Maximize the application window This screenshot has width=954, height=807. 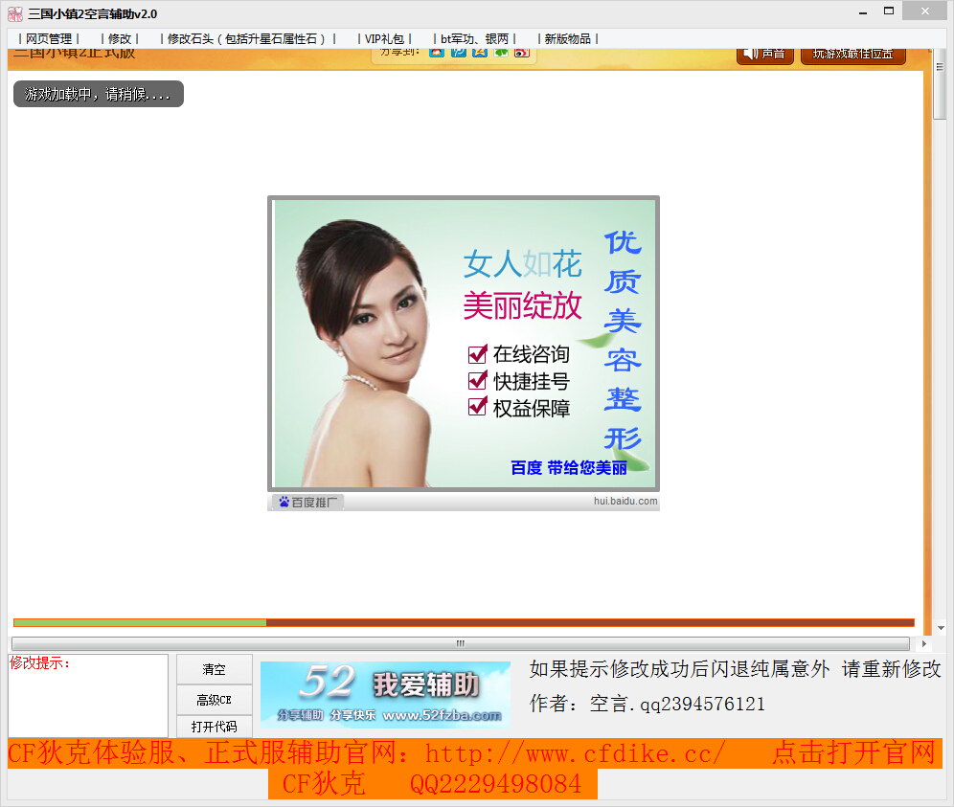coord(889,11)
